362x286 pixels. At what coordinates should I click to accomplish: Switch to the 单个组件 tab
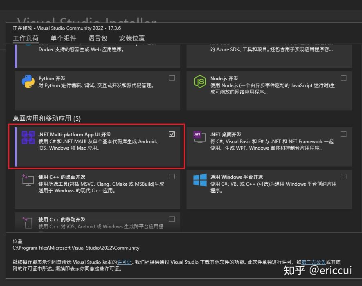click(x=63, y=38)
